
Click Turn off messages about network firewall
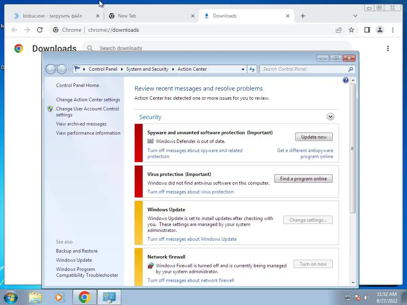[x=191, y=280]
